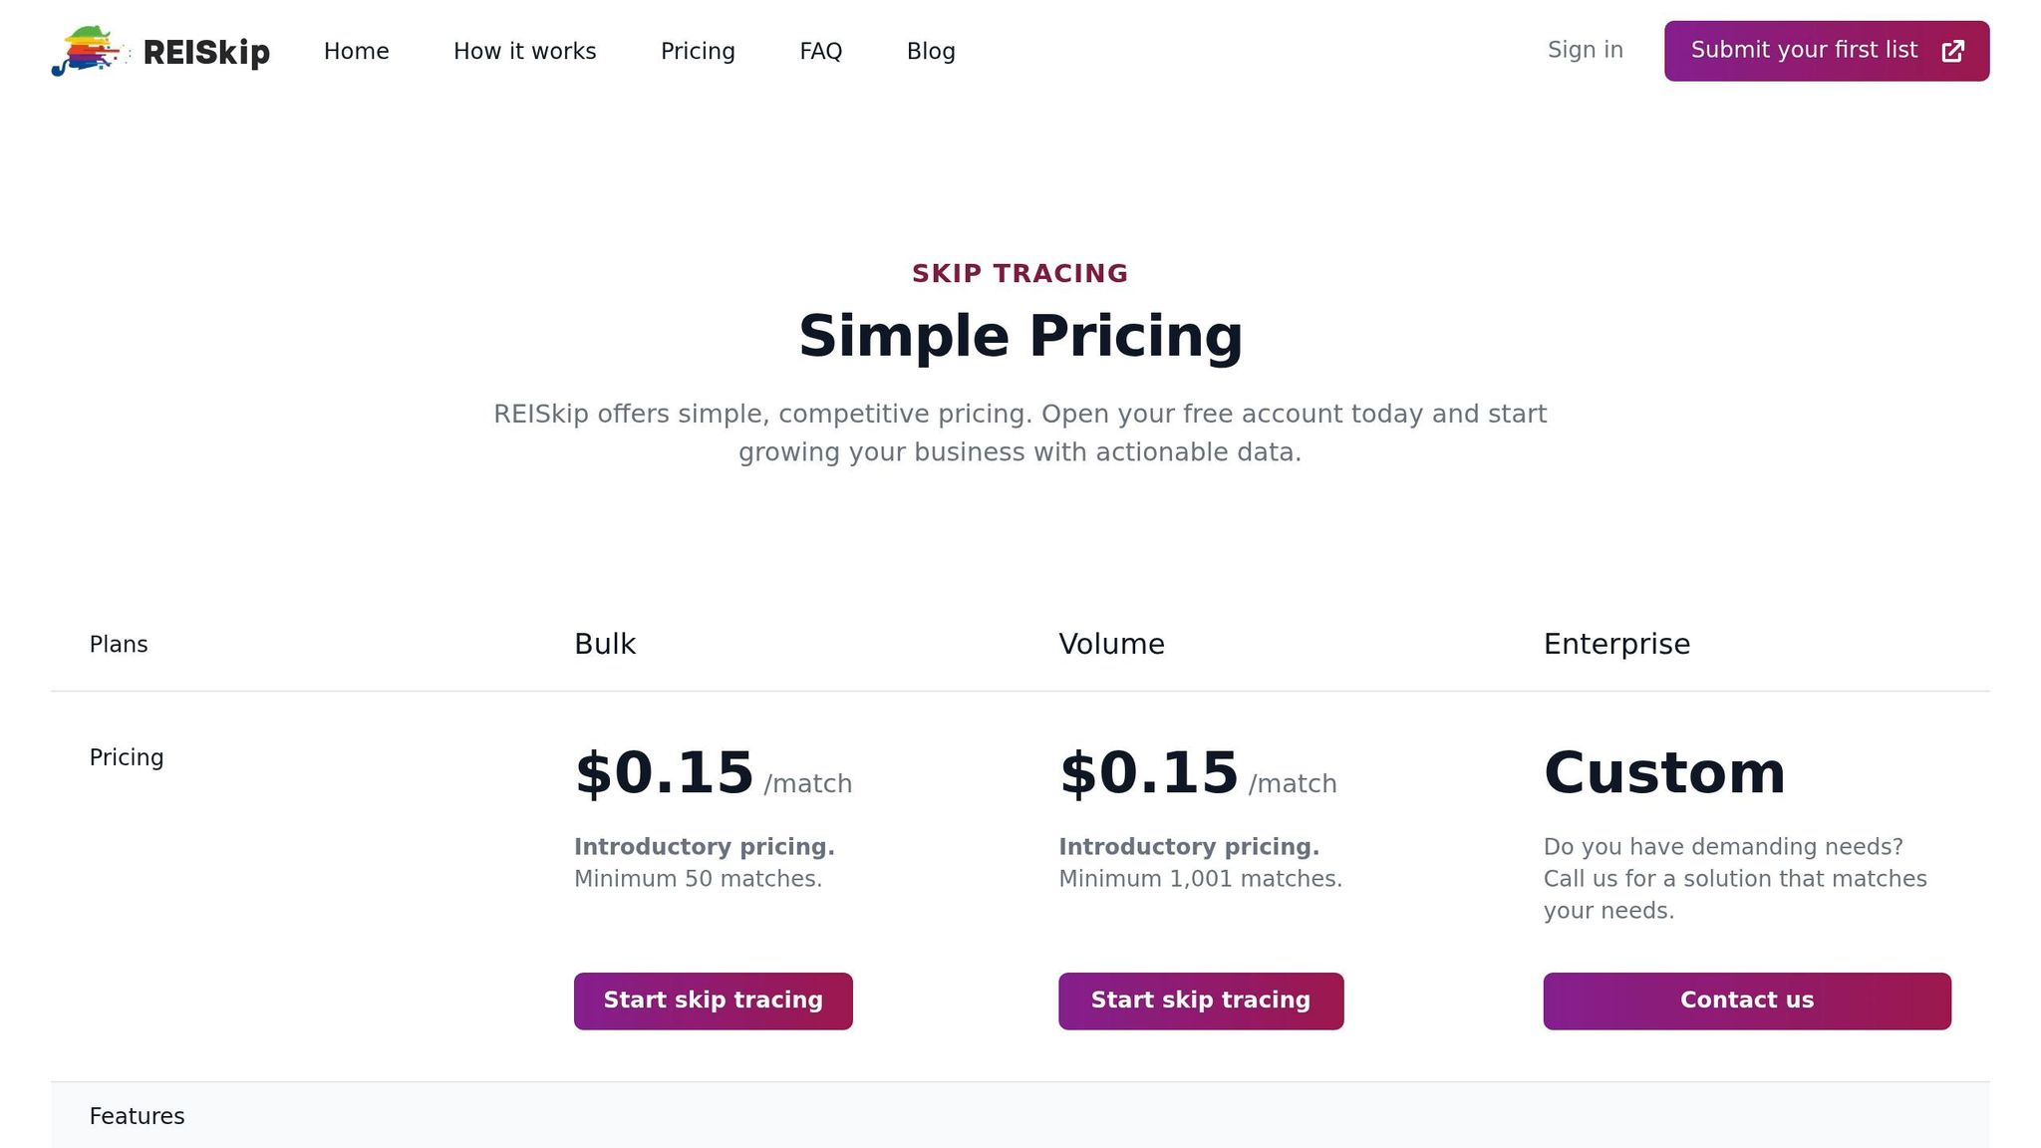Open the FAQ page

point(820,51)
